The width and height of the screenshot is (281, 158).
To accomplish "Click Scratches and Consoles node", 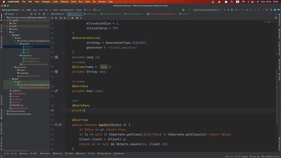I will click(20, 114).
